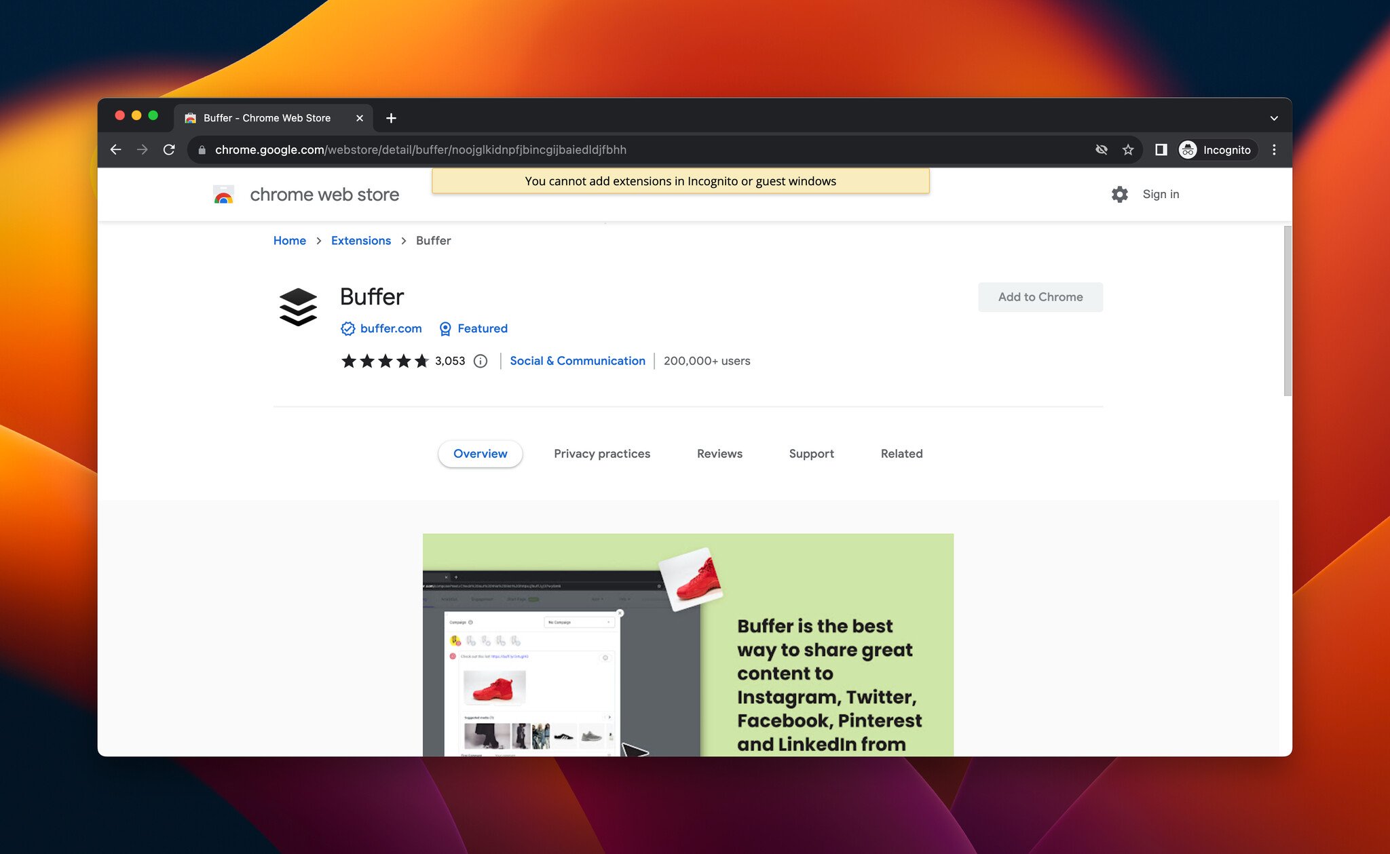Viewport: 1390px width, 854px height.
Task: Select the Privacy practices tab
Action: point(603,453)
